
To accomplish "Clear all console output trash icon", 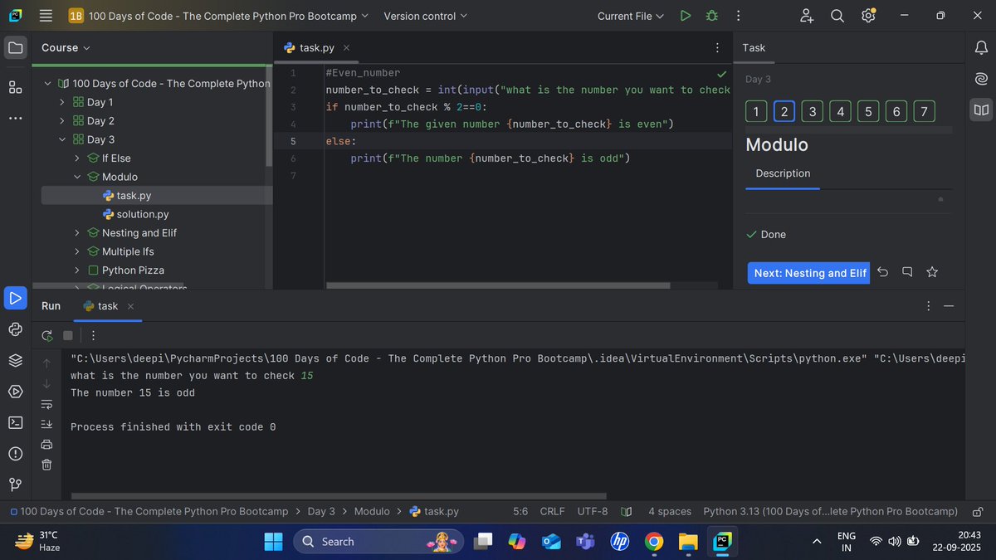I will pos(46,465).
